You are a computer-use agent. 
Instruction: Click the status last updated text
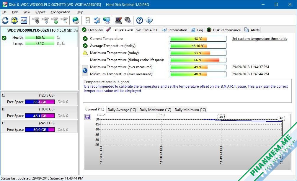42,178
